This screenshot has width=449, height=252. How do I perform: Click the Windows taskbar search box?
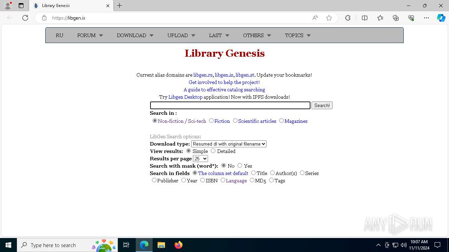[68, 245]
